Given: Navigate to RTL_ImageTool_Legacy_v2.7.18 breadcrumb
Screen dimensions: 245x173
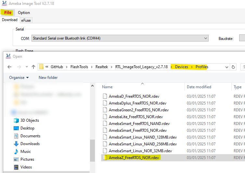Looking at the screenshot, I should pos(141,67).
